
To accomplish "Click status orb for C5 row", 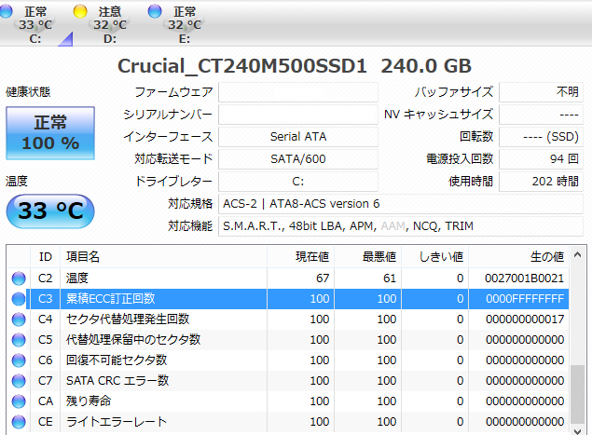I will pyautogui.click(x=19, y=340).
